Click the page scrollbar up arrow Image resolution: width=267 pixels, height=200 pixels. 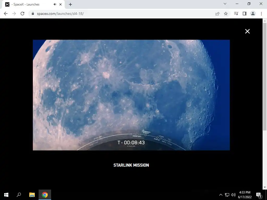pos(265,21)
